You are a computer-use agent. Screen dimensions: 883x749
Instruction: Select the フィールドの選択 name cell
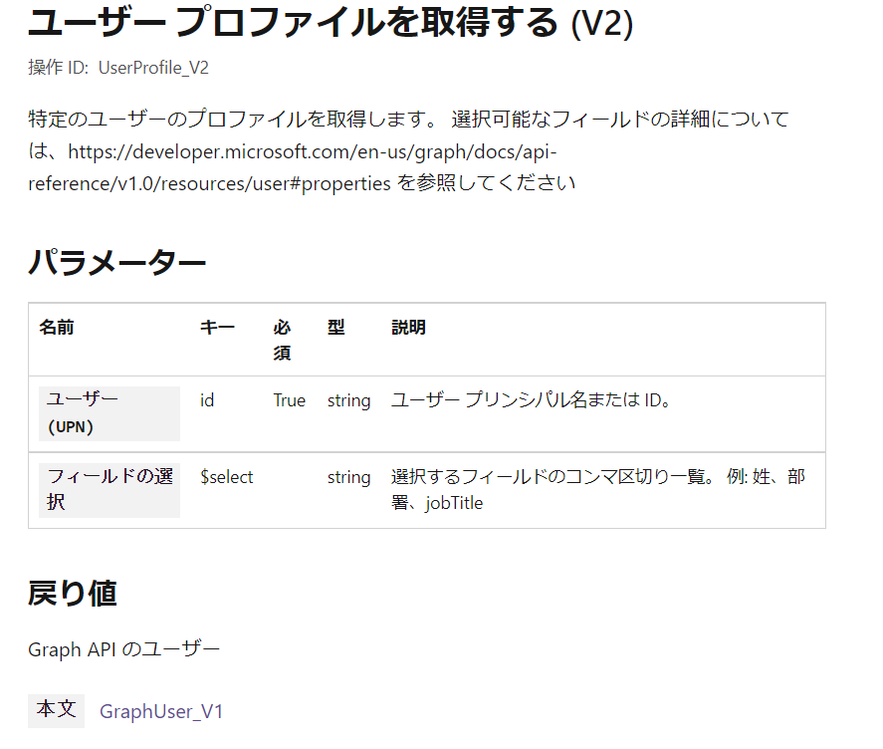tap(110, 490)
